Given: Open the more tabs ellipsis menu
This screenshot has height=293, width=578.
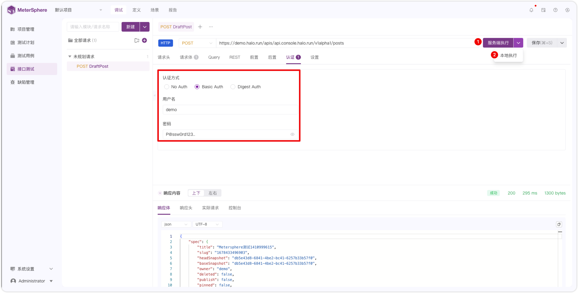Looking at the screenshot, I should coord(211,27).
